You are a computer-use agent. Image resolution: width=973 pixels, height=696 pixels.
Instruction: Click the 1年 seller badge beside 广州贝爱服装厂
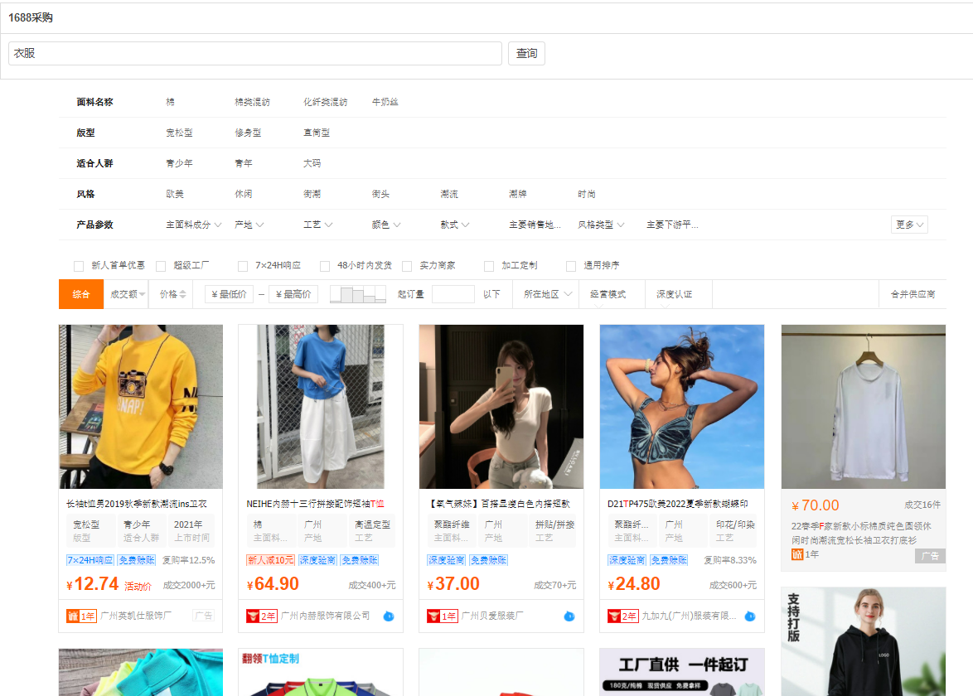[x=443, y=616]
